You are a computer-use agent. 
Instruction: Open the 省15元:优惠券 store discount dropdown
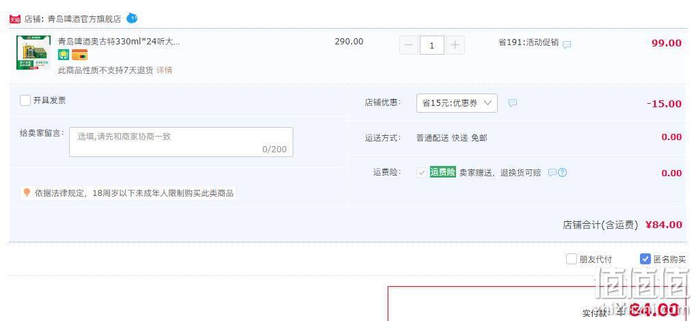[x=457, y=103]
